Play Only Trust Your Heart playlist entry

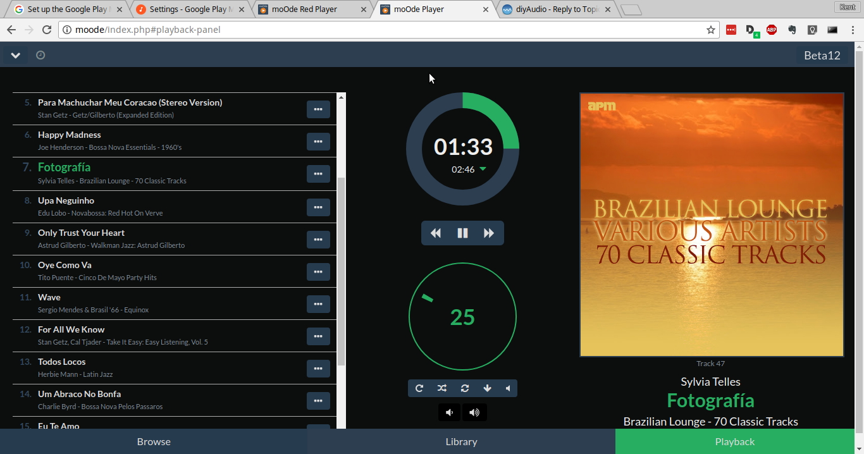tap(81, 233)
